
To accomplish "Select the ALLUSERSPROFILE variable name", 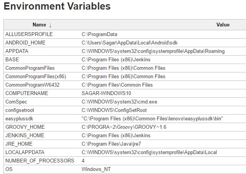I will [29, 34].
